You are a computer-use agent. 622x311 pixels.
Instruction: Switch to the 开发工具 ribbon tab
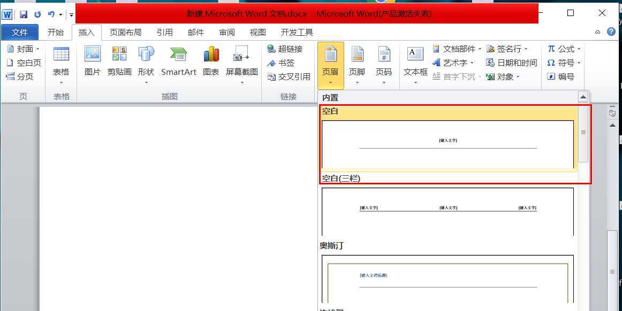pos(297,33)
